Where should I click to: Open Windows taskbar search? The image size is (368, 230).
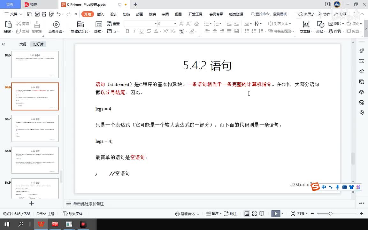(21, 224)
